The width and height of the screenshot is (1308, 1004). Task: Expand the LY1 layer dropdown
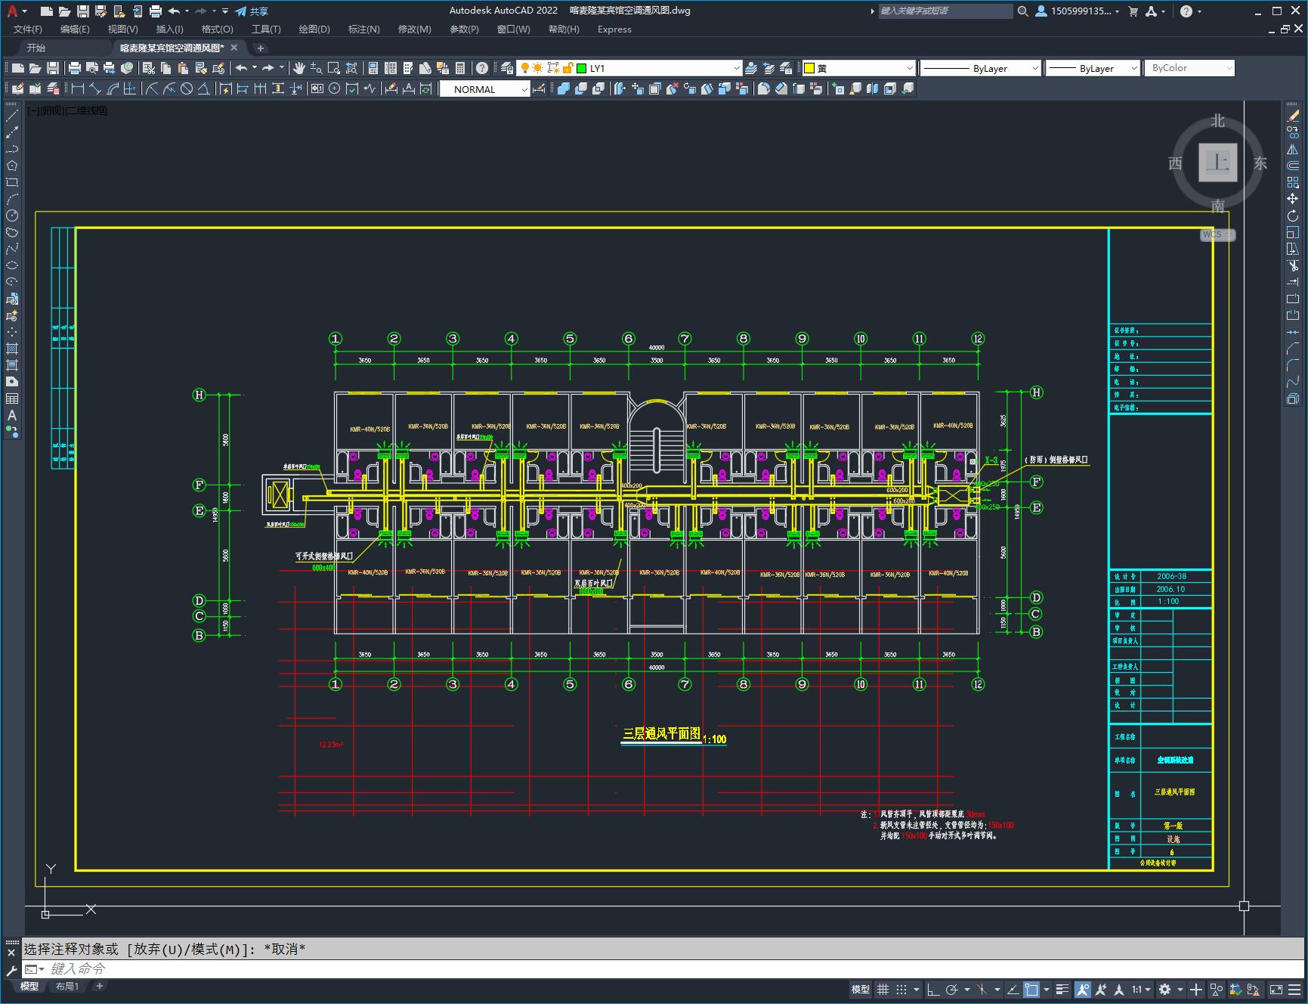pos(737,68)
